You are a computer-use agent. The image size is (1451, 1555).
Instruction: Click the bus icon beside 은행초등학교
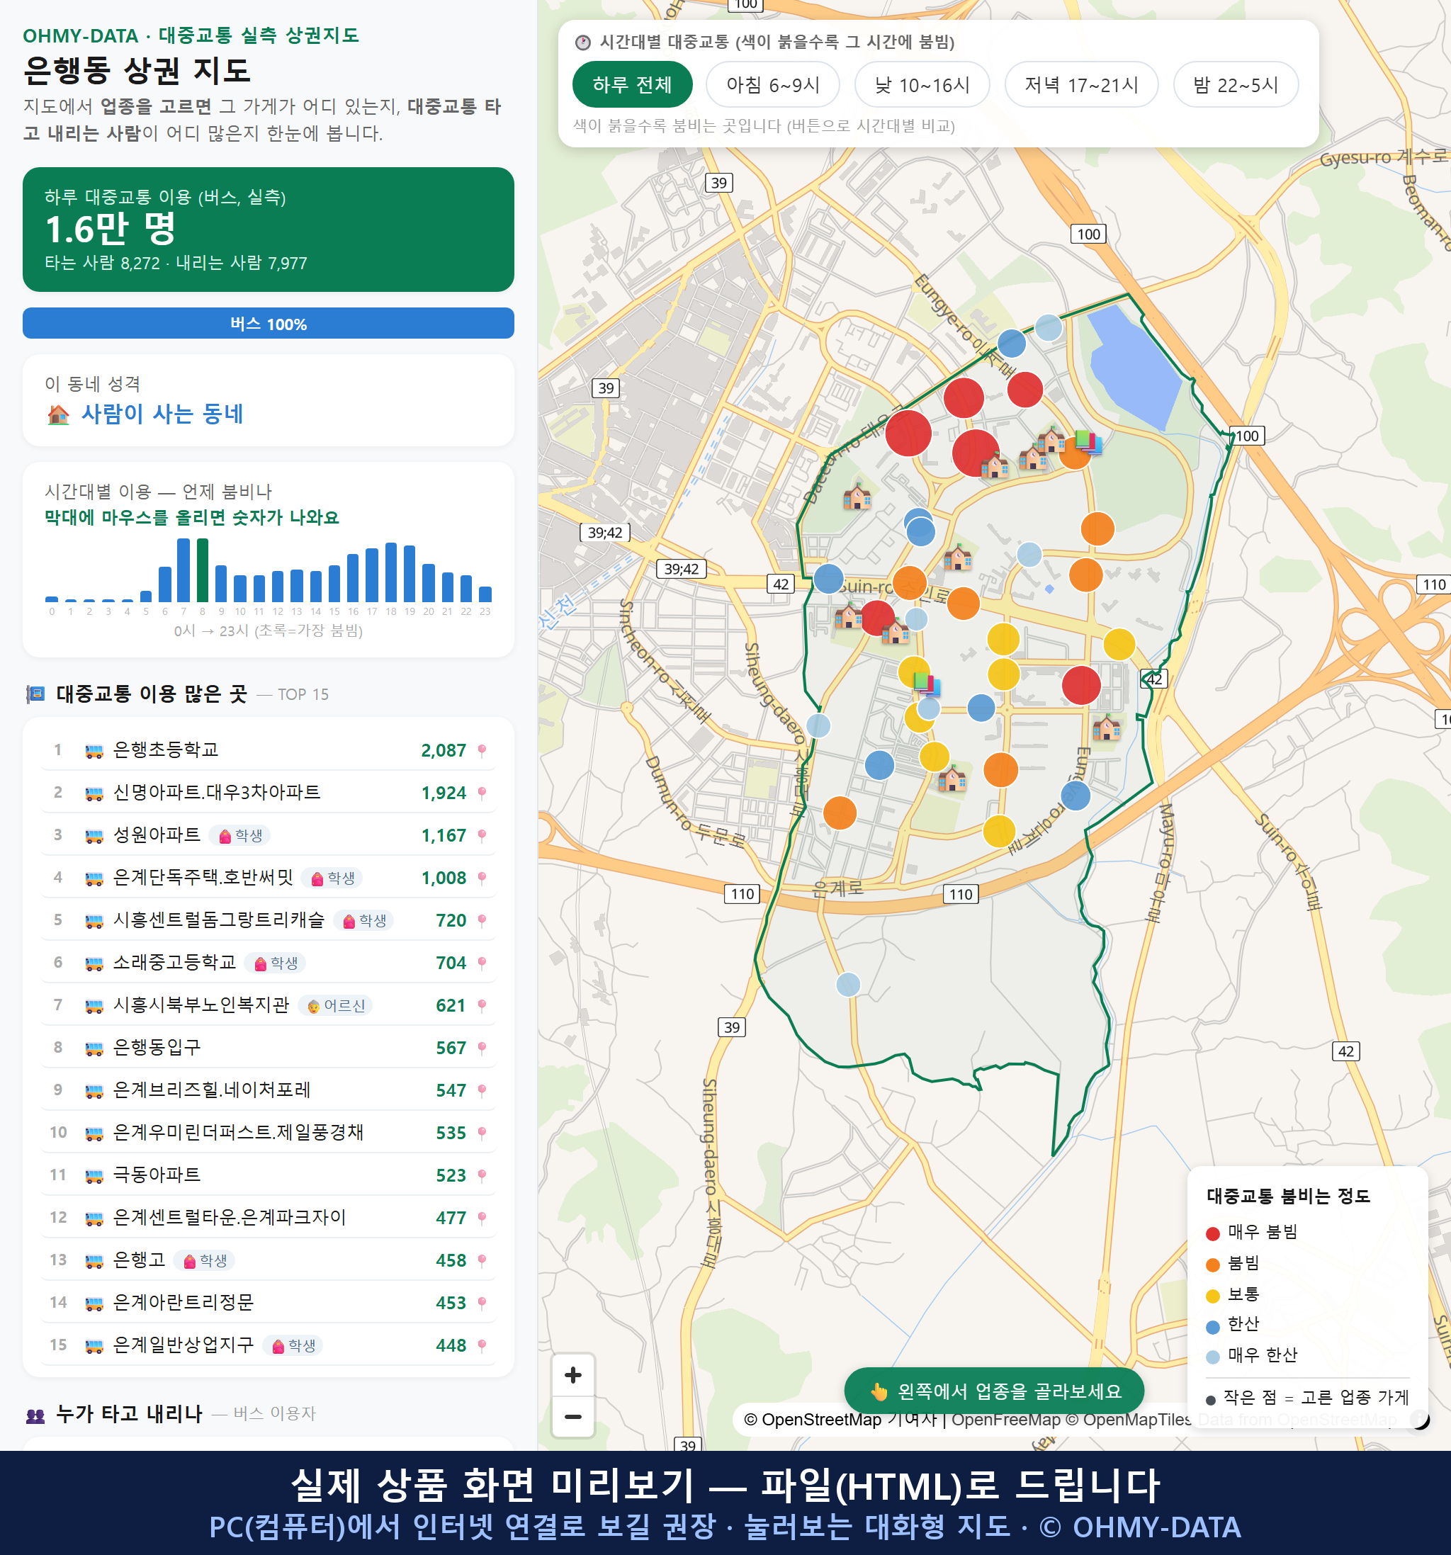(94, 751)
